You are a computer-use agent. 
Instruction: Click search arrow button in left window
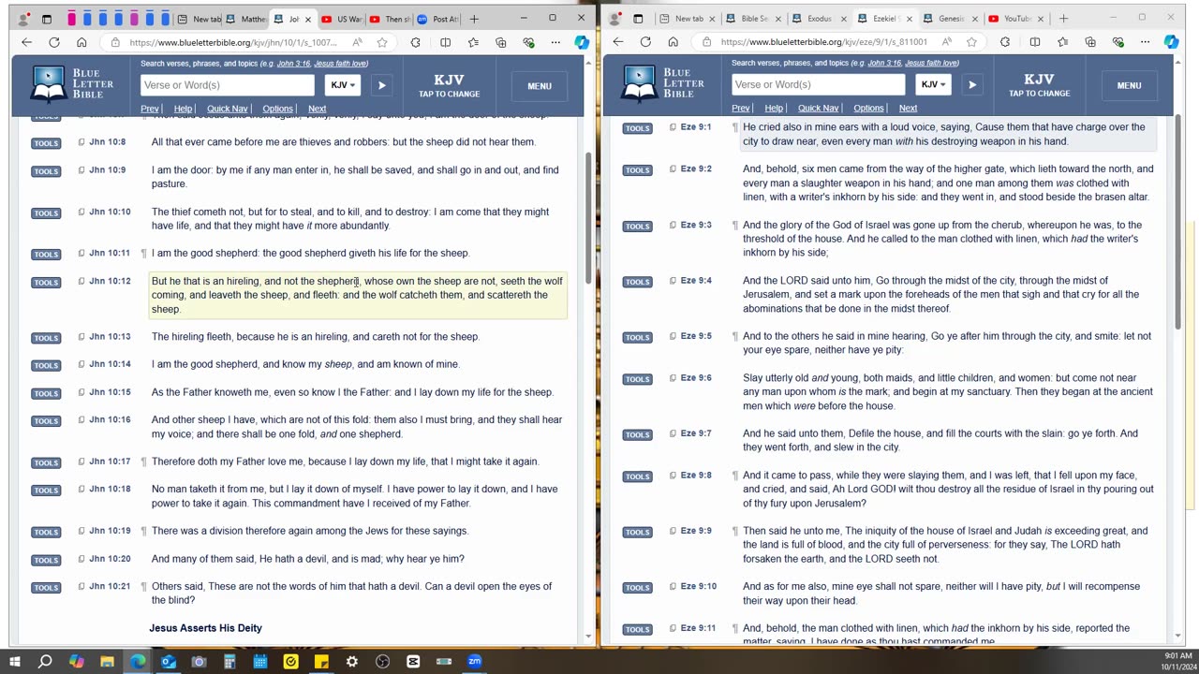[381, 85]
